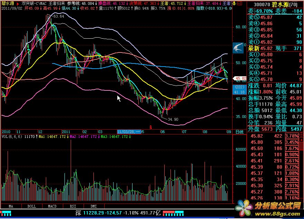
Task: Click the 日线 period selector
Action: tap(239, 132)
